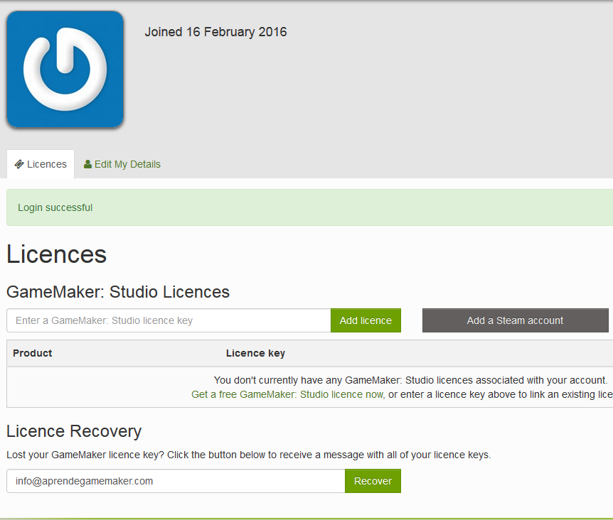Screen dimensions: 613x520
Task: Click the large Licences page heading
Action: pyautogui.click(x=57, y=254)
